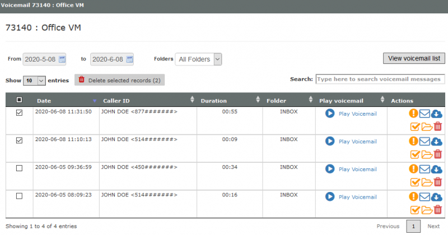448x235 pixels.
Task: Click Play Voicemail link for 00:16 message
Action: click(x=357, y=197)
